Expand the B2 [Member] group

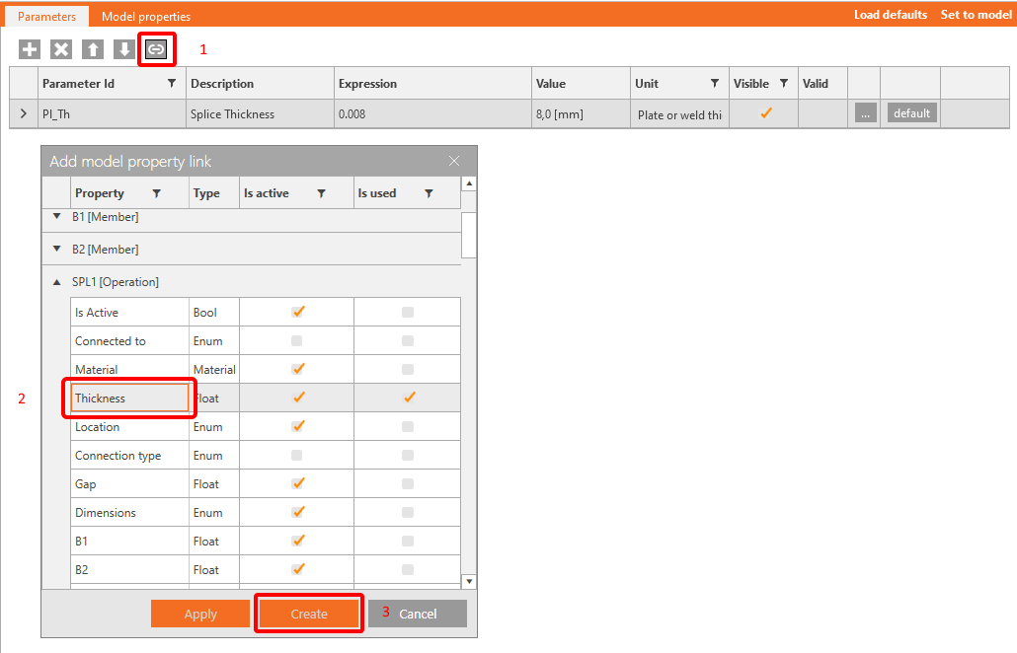coord(57,250)
